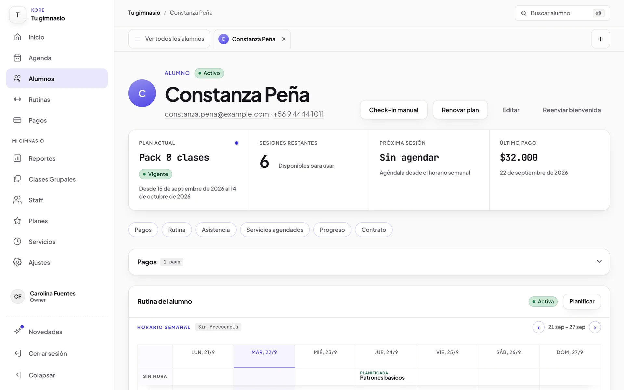Click Editar for the student
Image resolution: width=624 pixels, height=390 pixels.
(511, 110)
